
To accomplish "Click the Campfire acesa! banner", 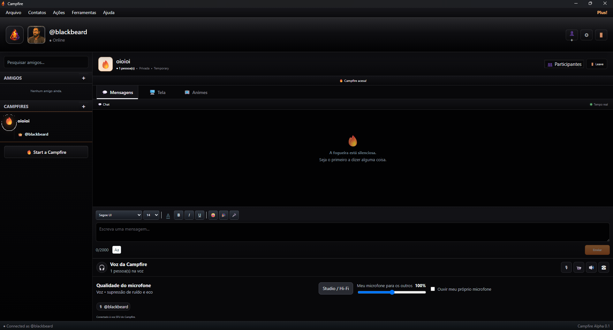I will pos(353,81).
